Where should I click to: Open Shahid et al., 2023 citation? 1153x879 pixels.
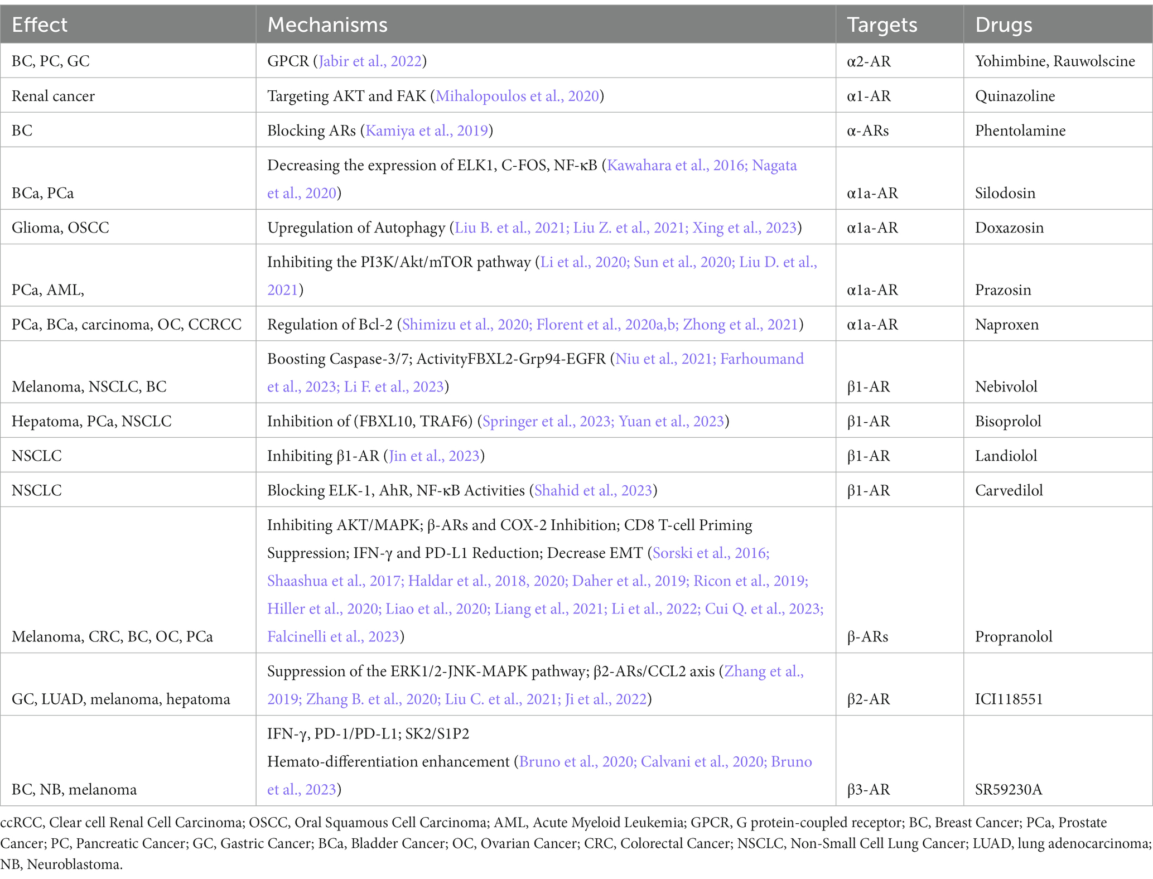click(593, 490)
